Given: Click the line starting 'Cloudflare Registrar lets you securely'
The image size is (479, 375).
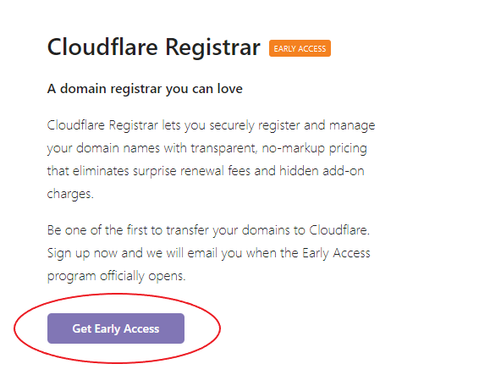Looking at the screenshot, I should click(x=211, y=125).
